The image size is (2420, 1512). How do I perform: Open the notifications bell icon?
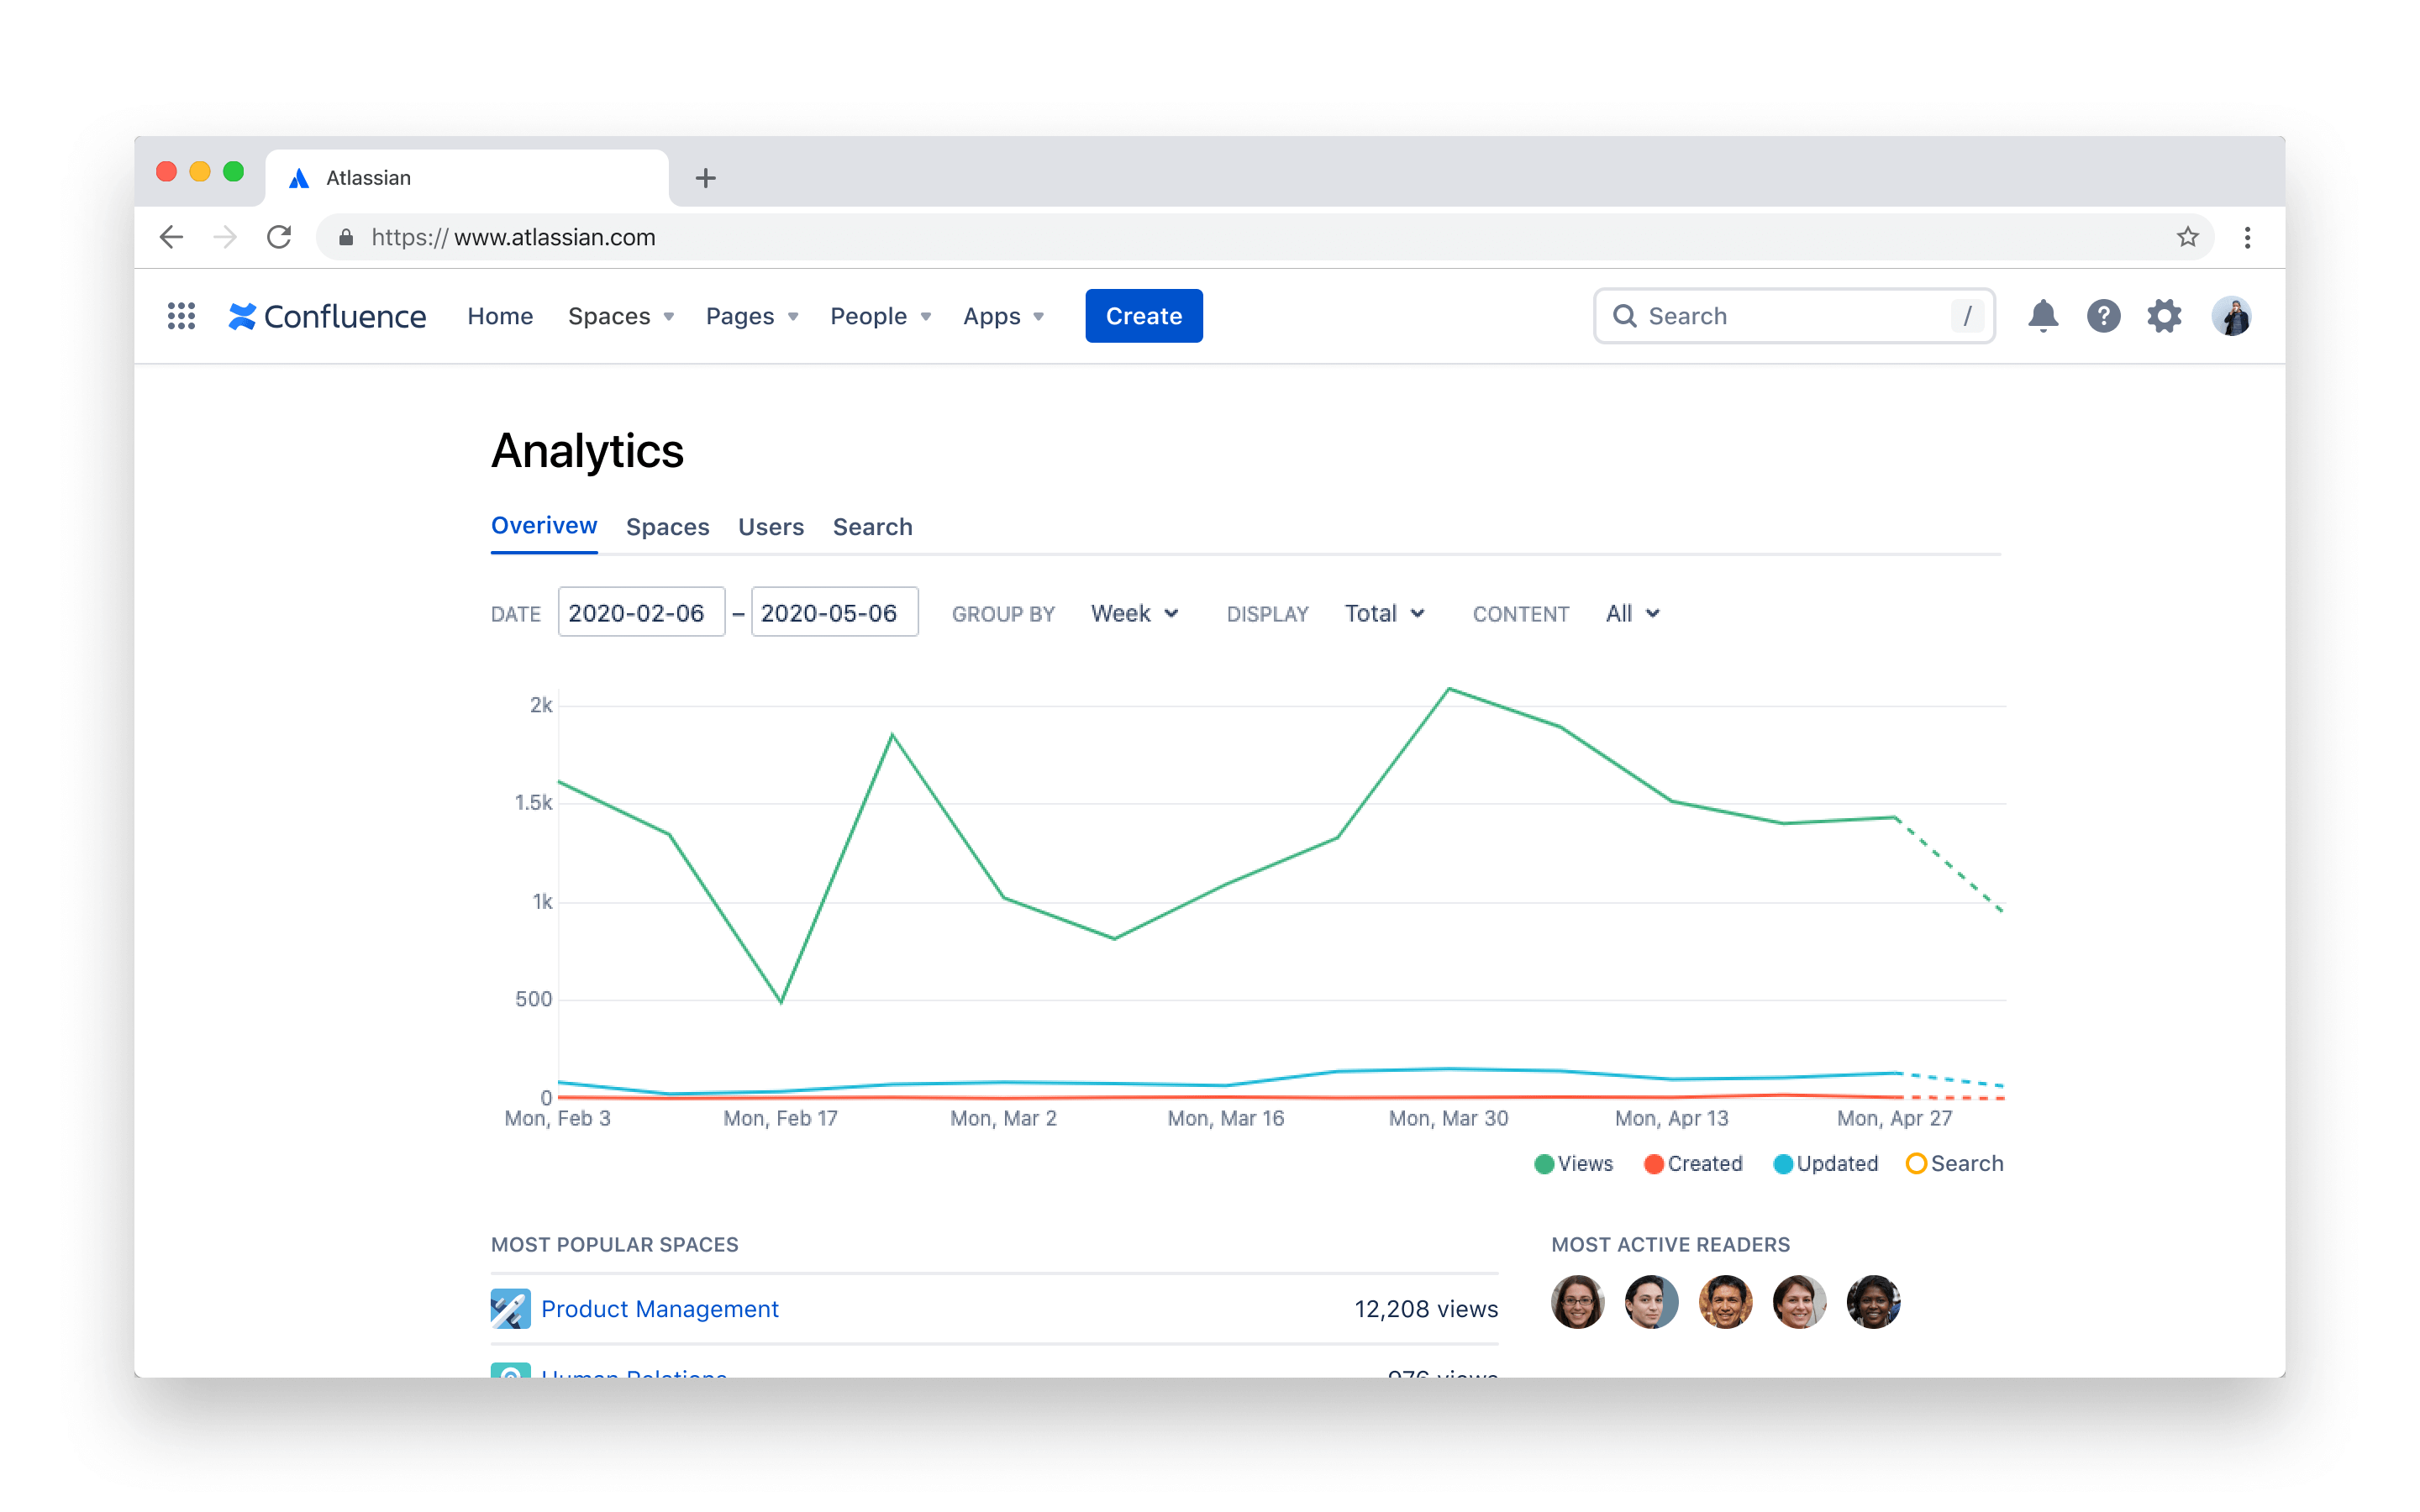coord(2042,317)
